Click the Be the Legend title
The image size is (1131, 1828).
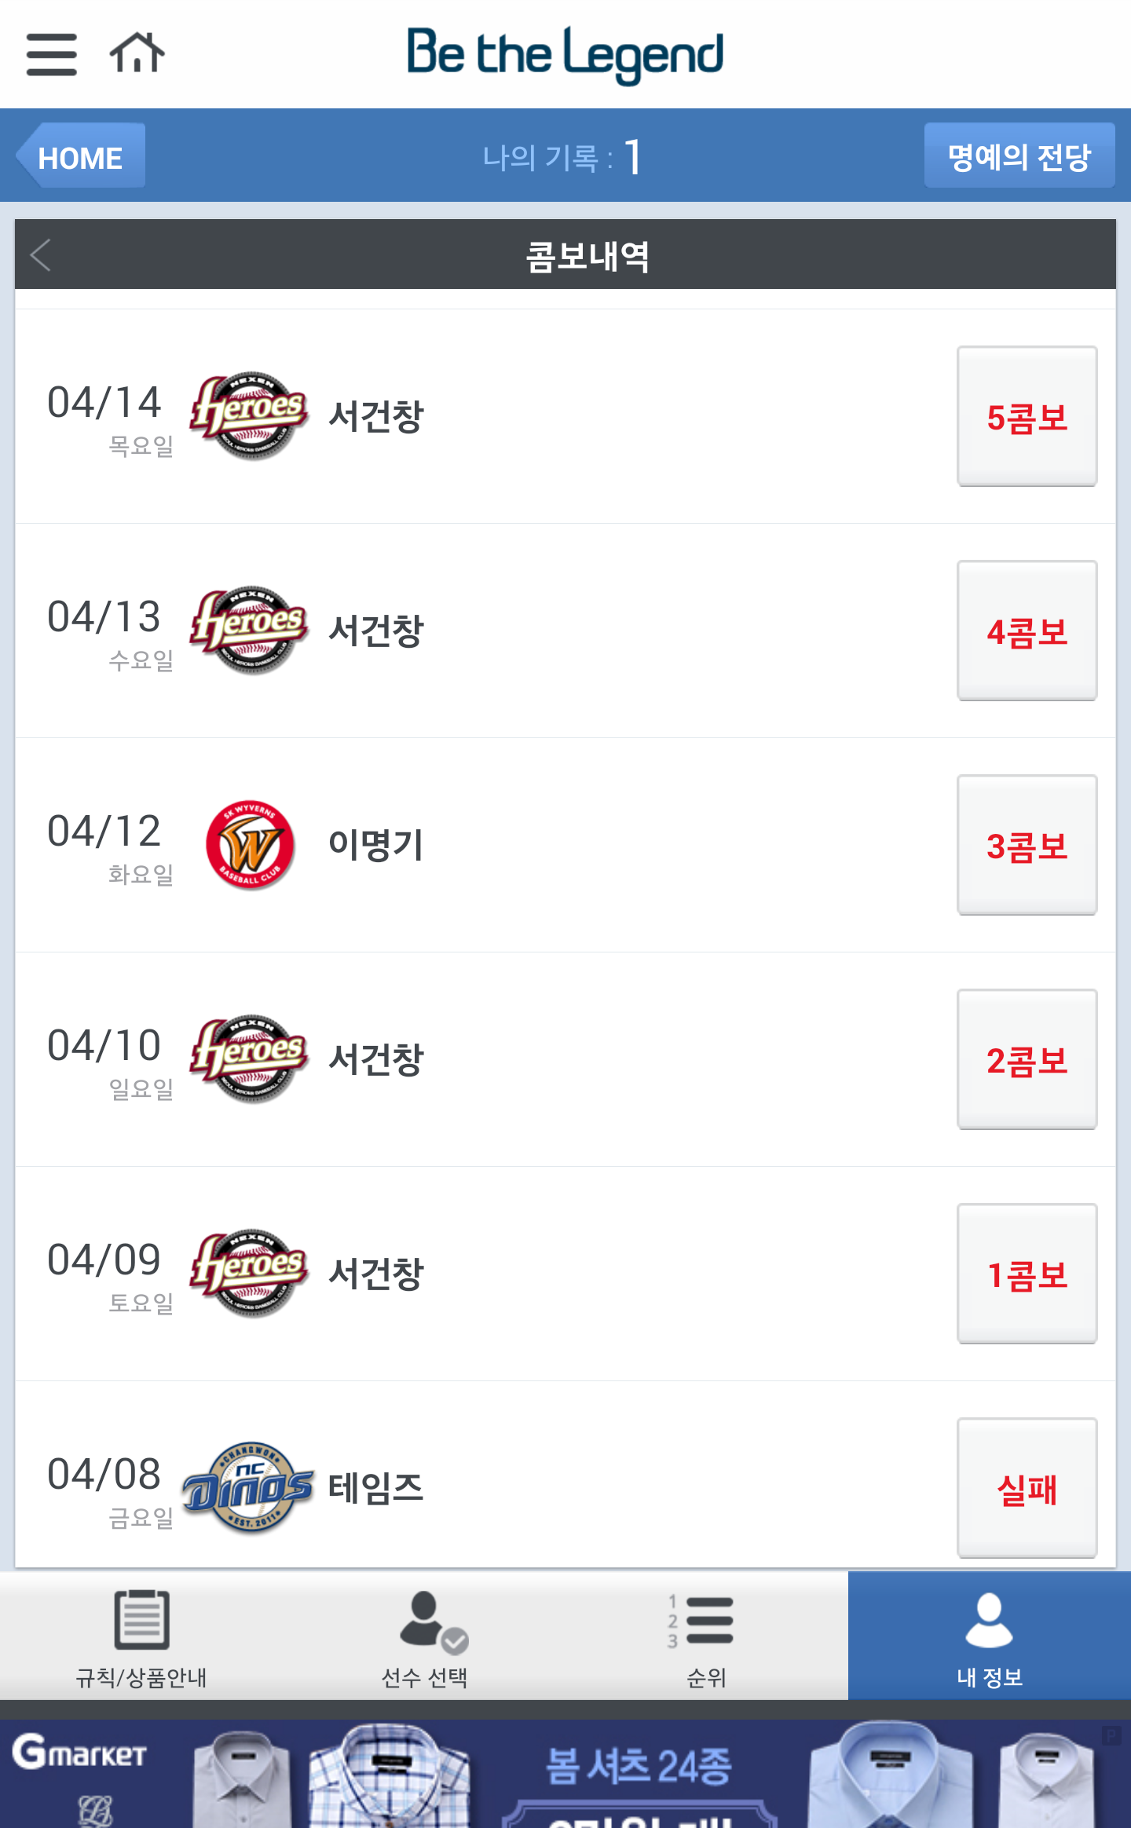click(x=565, y=54)
